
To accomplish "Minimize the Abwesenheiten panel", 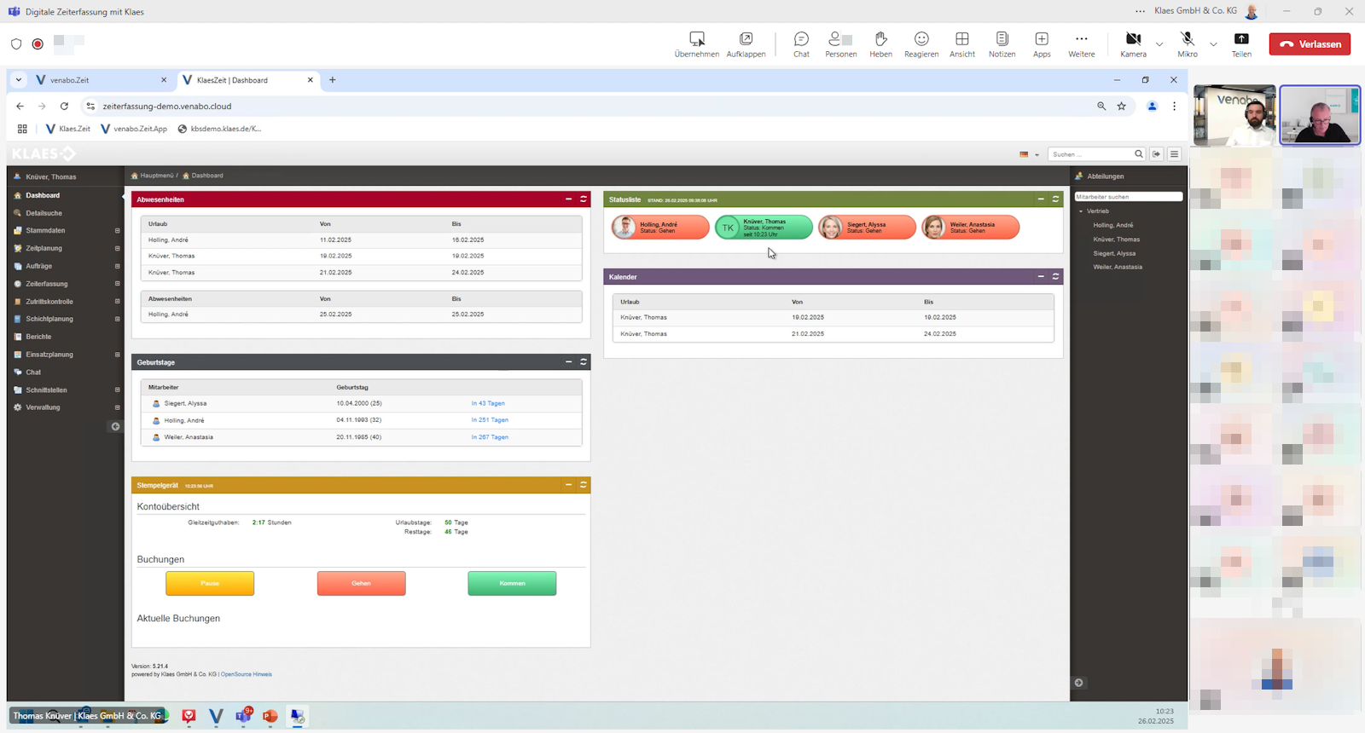I will coord(569,199).
